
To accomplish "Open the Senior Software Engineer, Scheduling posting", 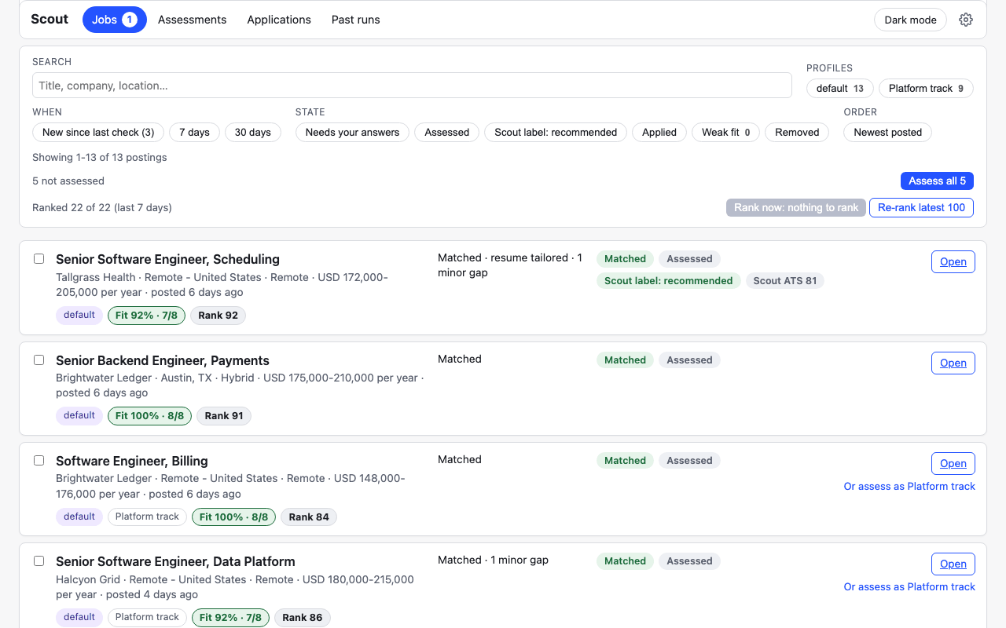I will point(953,261).
